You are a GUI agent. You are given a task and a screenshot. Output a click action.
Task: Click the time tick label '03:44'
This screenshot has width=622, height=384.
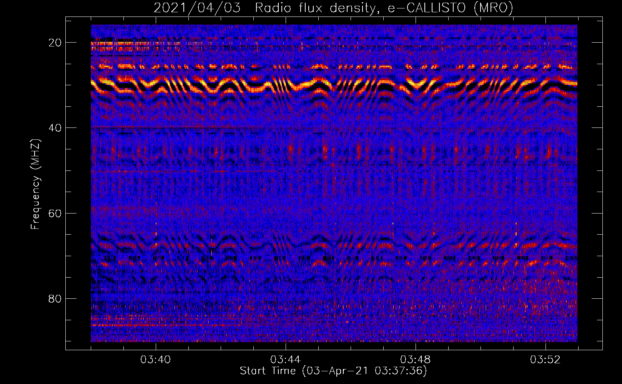point(285,359)
